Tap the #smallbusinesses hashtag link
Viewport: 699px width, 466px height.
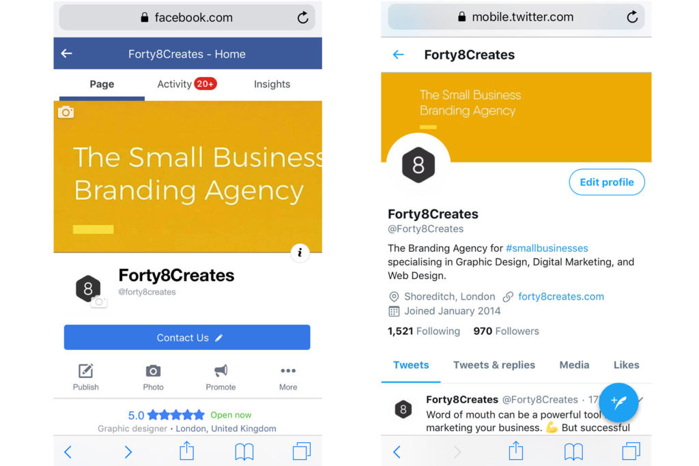tap(547, 248)
